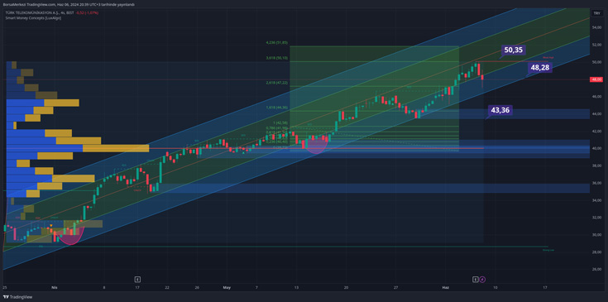The width and height of the screenshot is (608, 302).
Task: Click the 36,00 price axis label
Action: click(596, 183)
